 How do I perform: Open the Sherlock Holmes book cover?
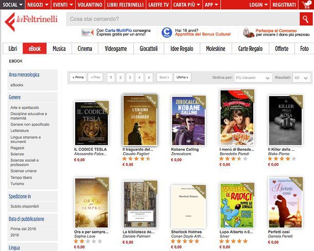[x=188, y=206]
